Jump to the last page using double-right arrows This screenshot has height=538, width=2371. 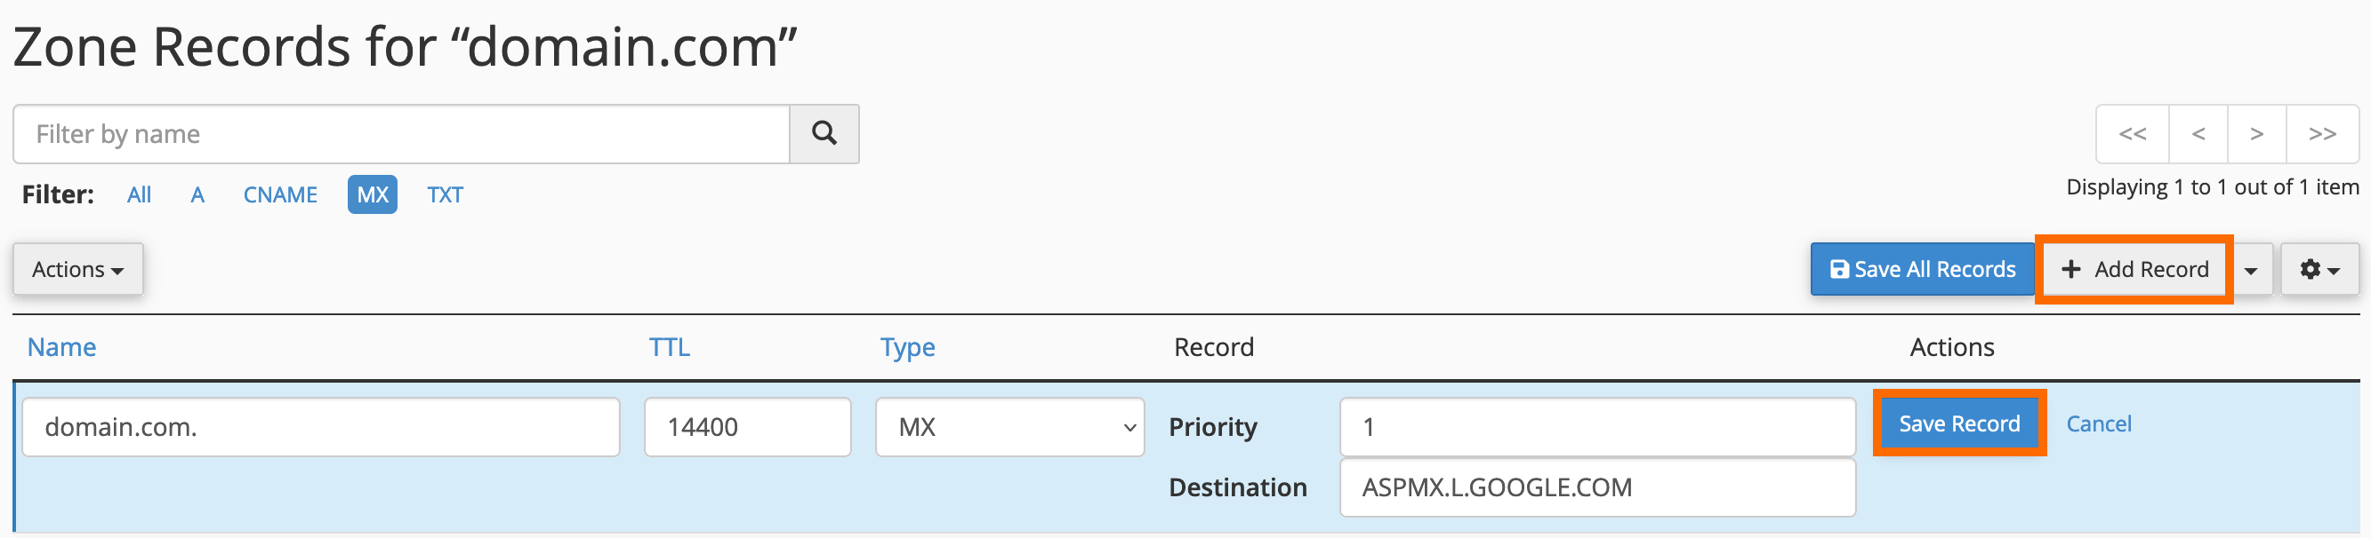pyautogui.click(x=2322, y=133)
